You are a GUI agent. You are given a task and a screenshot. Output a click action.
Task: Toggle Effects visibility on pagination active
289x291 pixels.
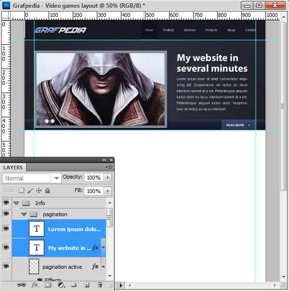tap(39, 279)
